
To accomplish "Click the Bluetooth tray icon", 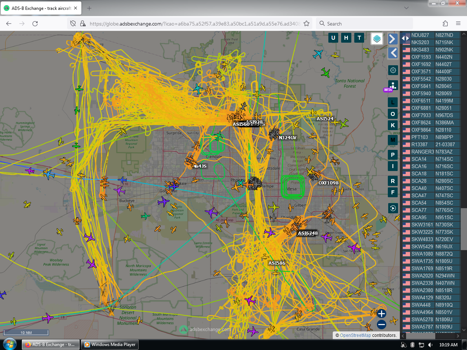I will pyautogui.click(x=412, y=345).
